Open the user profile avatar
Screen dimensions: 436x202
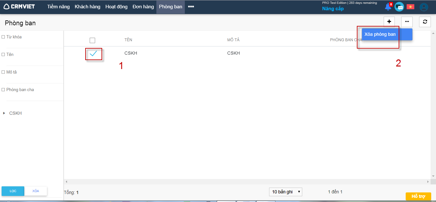(x=424, y=7)
